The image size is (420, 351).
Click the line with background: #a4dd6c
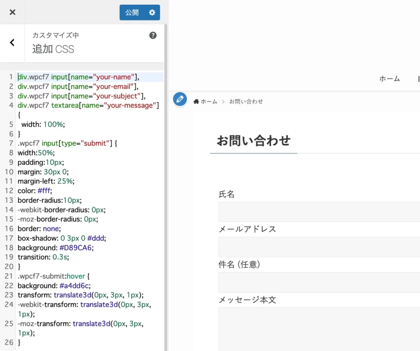[54, 286]
